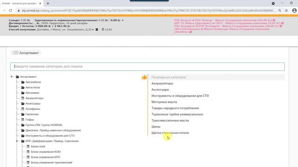Viewport: 298px width, 167px height.
Task: Open Щетки стеклоочистителя category
Action: (170, 133)
